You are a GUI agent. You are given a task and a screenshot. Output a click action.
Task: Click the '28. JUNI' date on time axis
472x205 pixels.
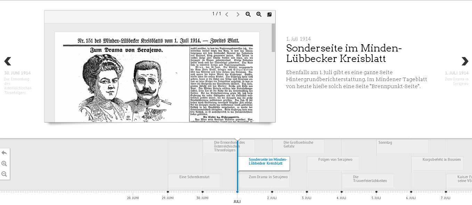[x=133, y=198]
